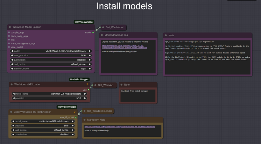Collapse the Markdown Note node

[x=85, y=120]
